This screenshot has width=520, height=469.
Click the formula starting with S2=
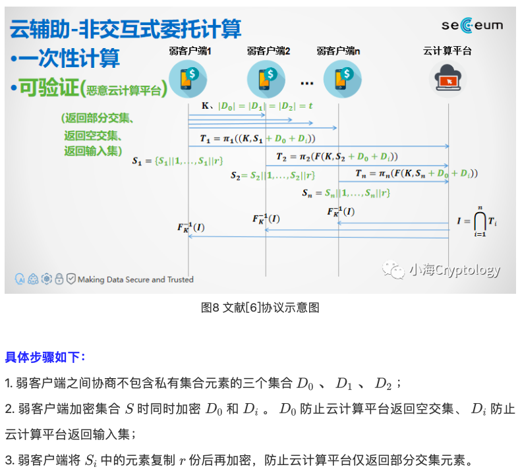tap(273, 175)
